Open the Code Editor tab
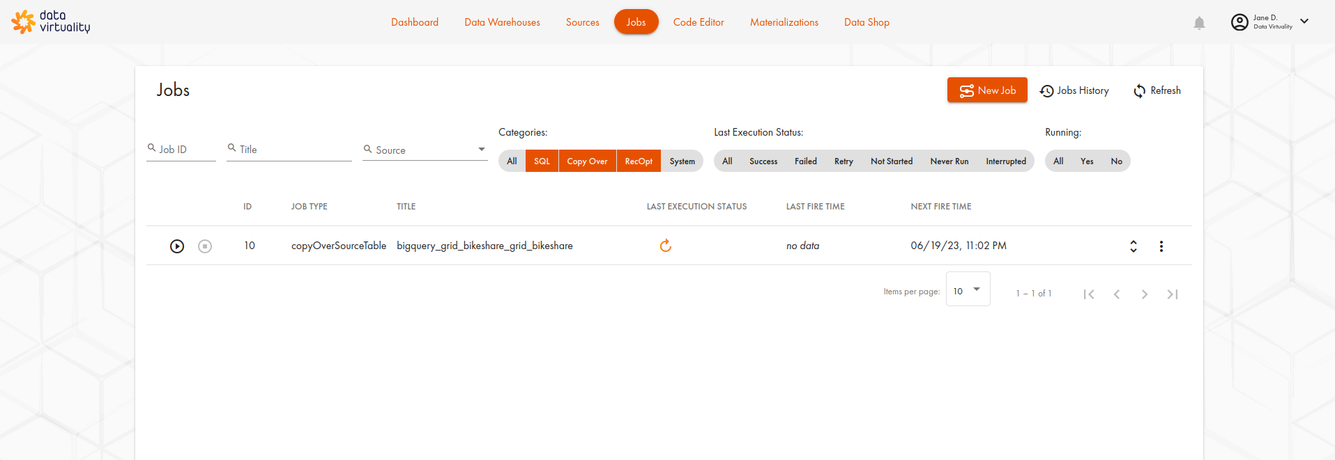 tap(699, 22)
